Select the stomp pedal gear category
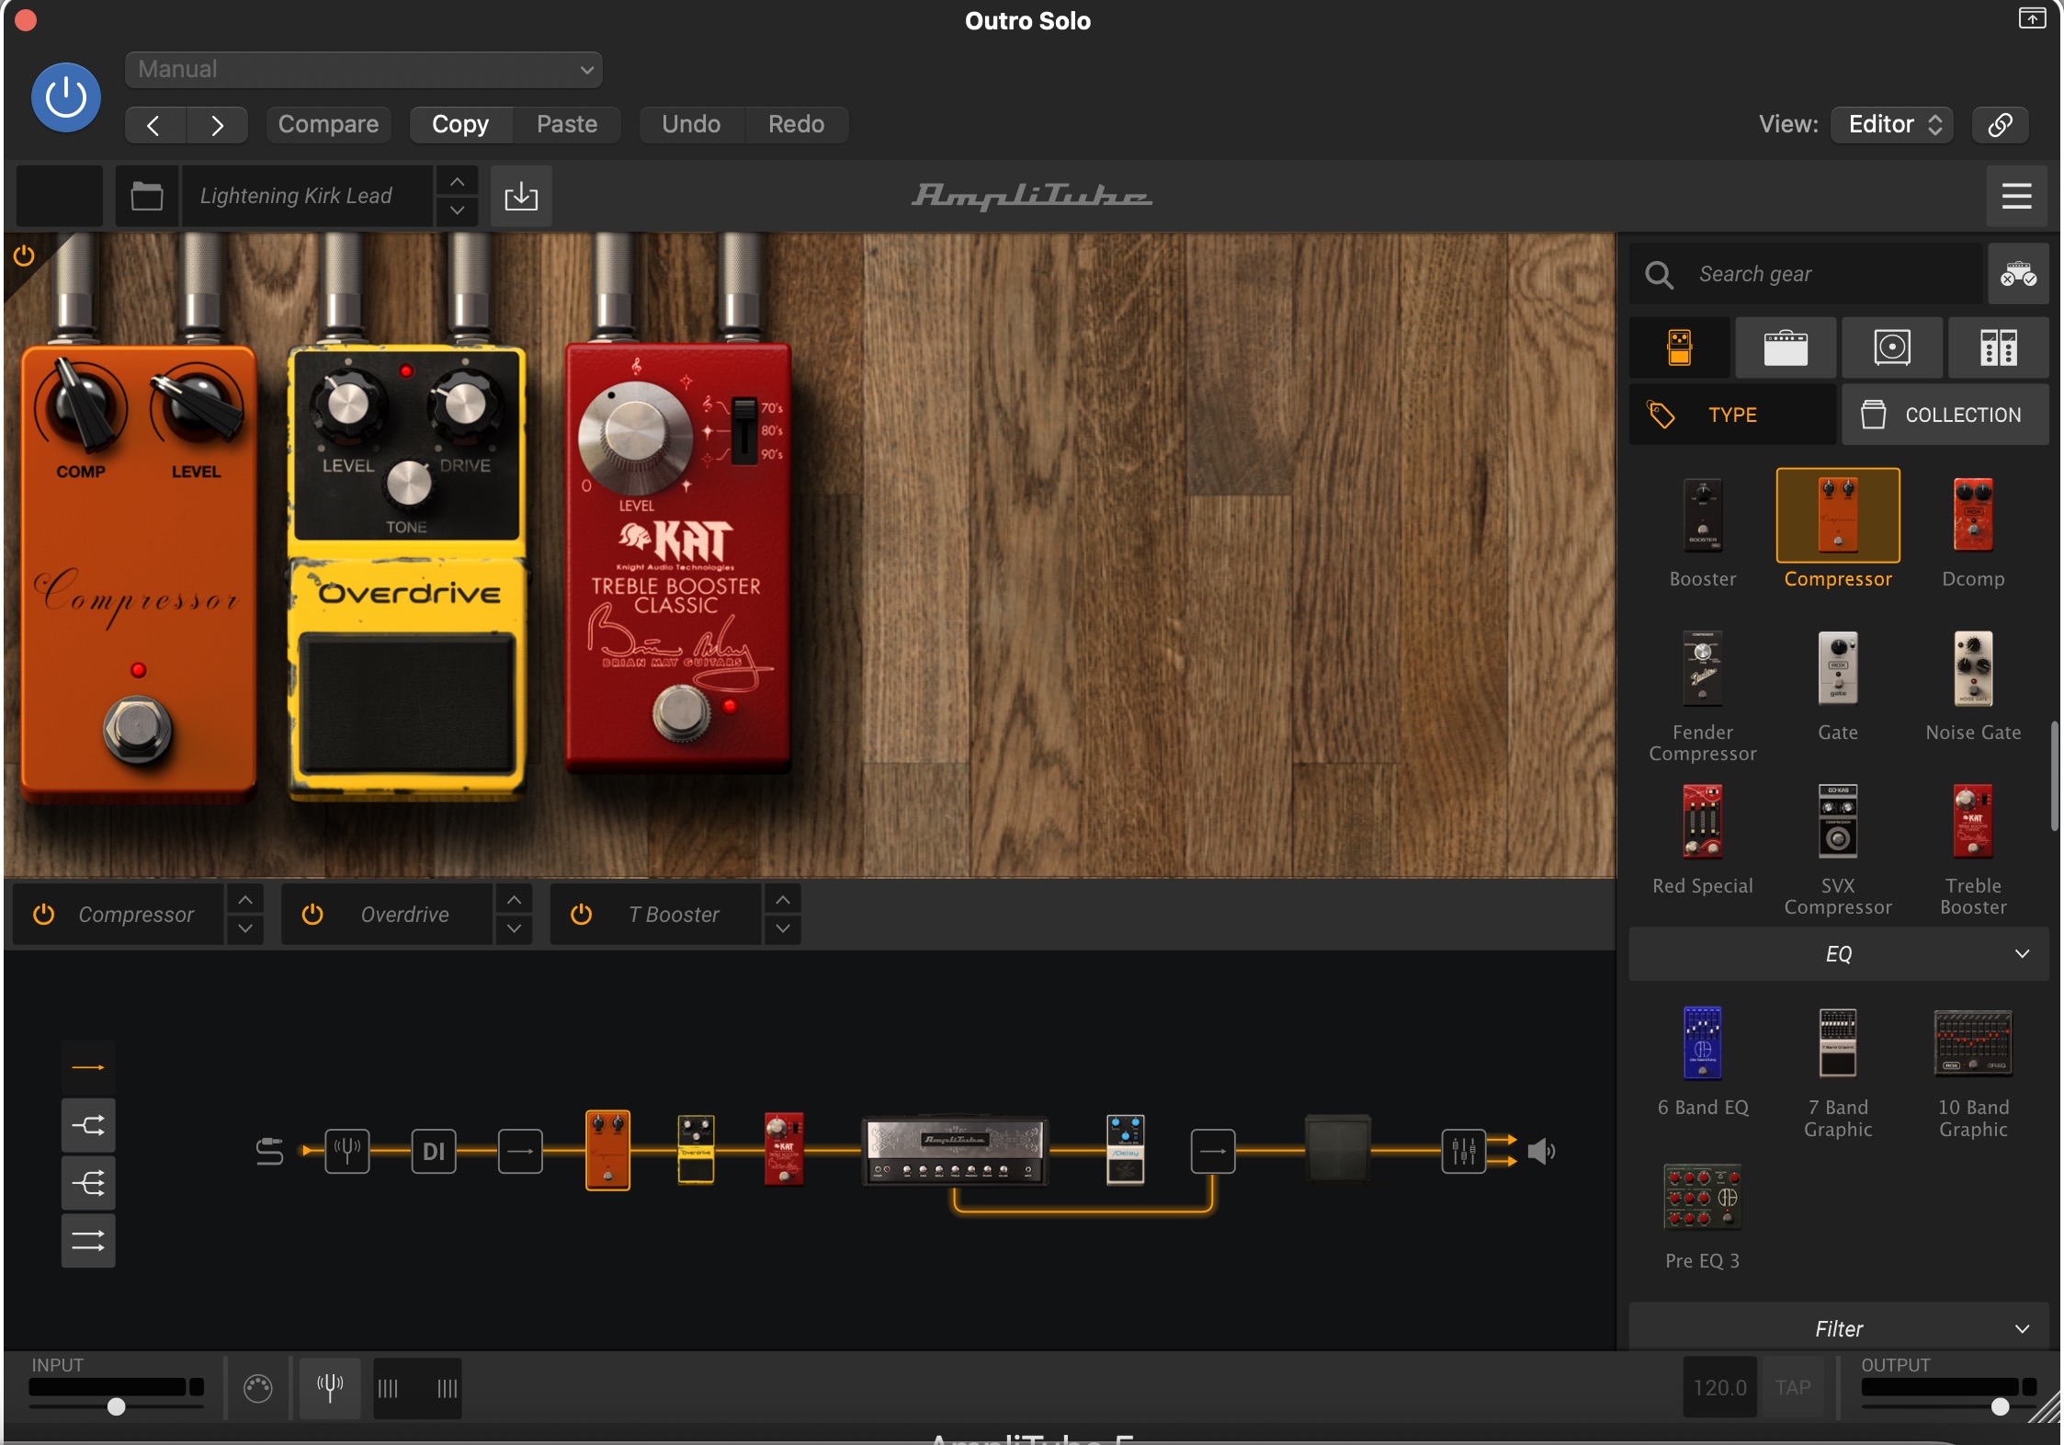The image size is (2064, 1445). (x=1680, y=347)
